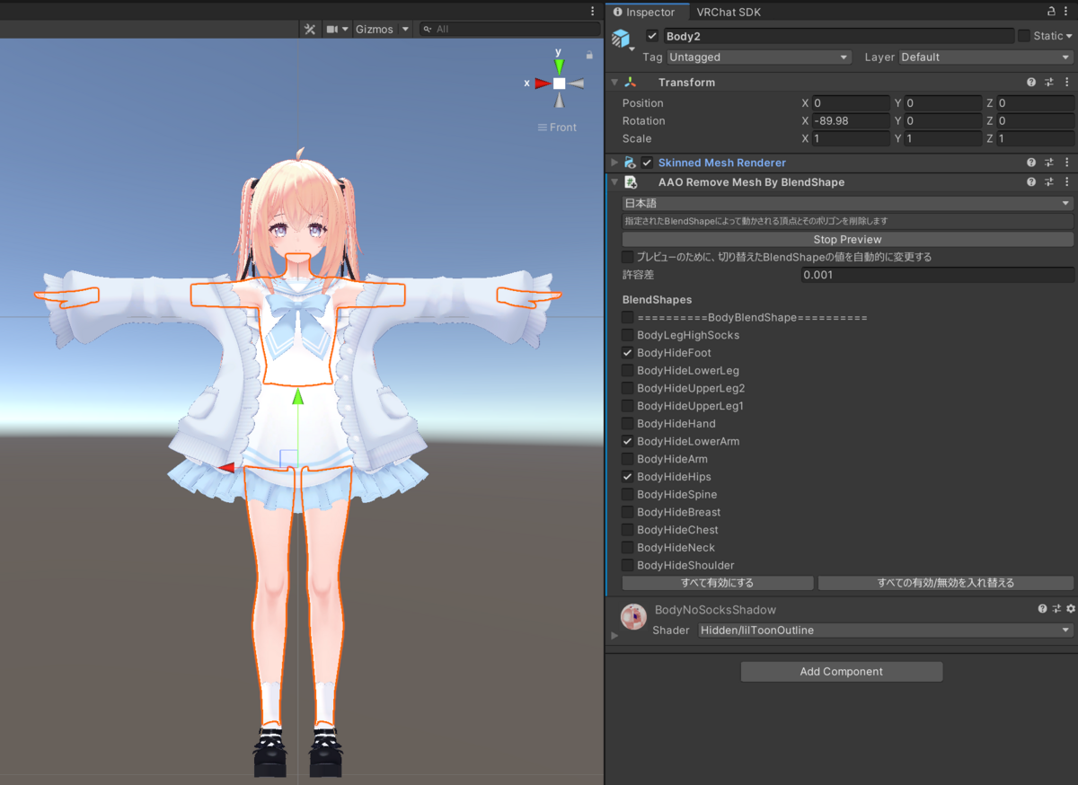The width and height of the screenshot is (1078, 785).
Task: Open BodyNoSocksShadow material gear settings
Action: (1070, 609)
